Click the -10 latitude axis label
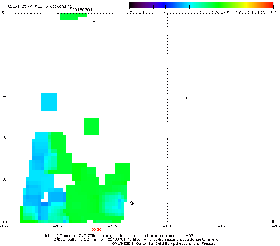280x246 pixels. coord(3,222)
